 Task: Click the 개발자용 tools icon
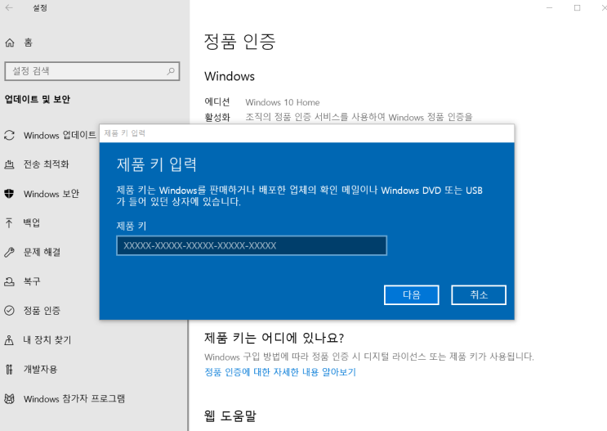point(9,370)
